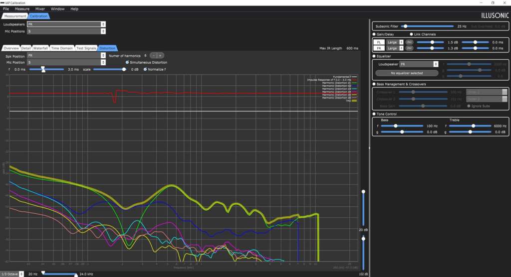
Task: Open the Equalizer Loudspeaker dropdown
Action: click(x=419, y=64)
